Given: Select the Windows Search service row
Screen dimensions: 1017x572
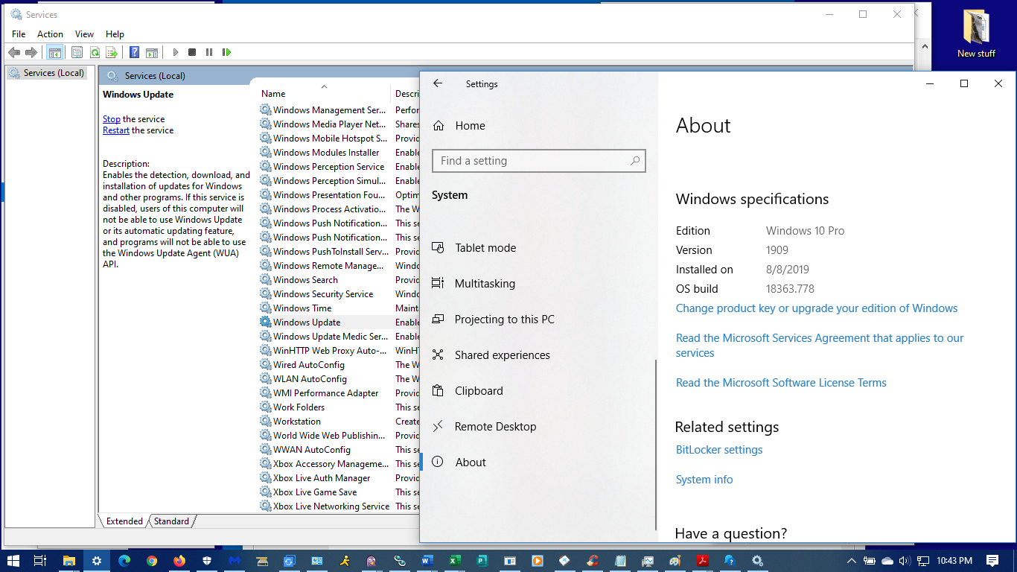Looking at the screenshot, I should [339, 280].
